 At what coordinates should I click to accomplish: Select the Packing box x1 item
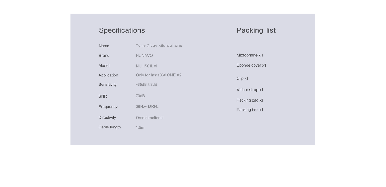(250, 110)
